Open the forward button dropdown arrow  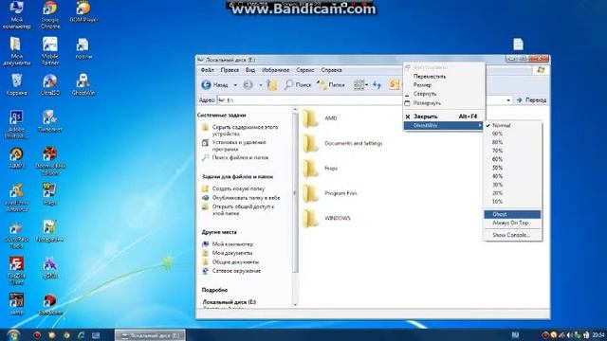click(x=261, y=85)
